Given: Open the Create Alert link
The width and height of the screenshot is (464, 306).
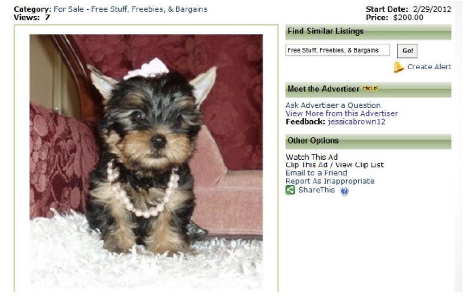Looking at the screenshot, I should click(429, 67).
